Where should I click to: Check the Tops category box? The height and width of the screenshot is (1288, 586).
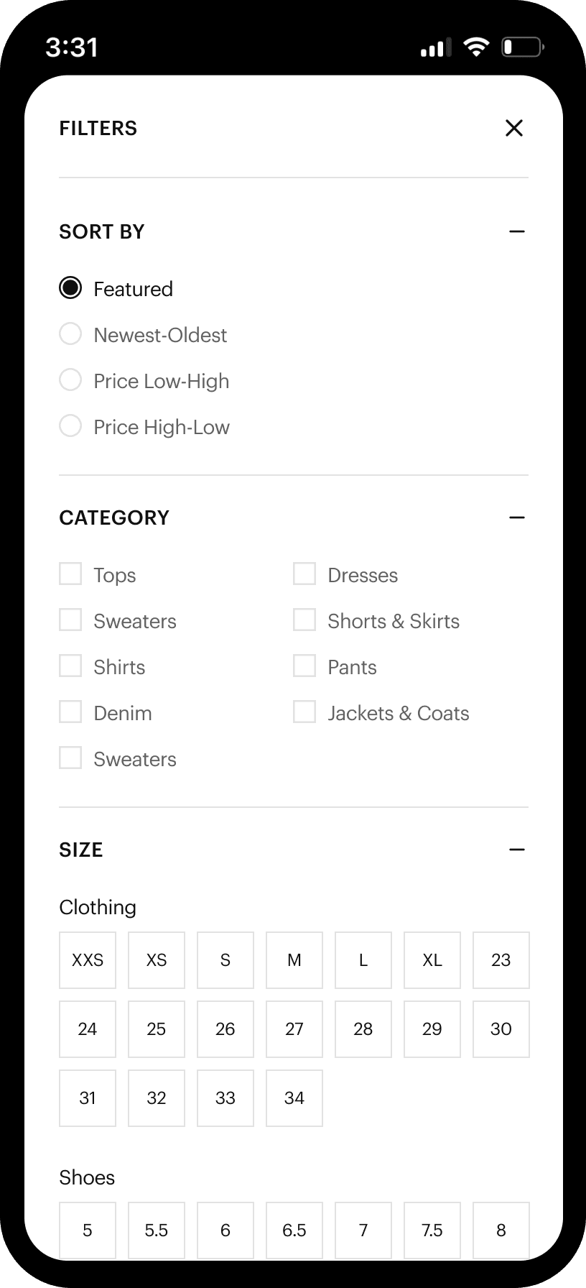70,574
